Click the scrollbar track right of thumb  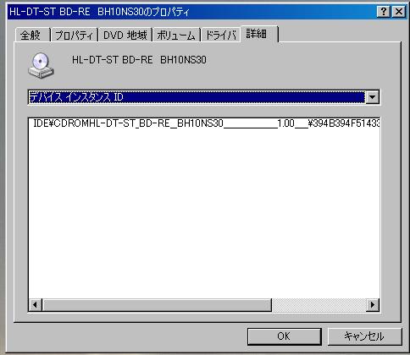click(319, 305)
